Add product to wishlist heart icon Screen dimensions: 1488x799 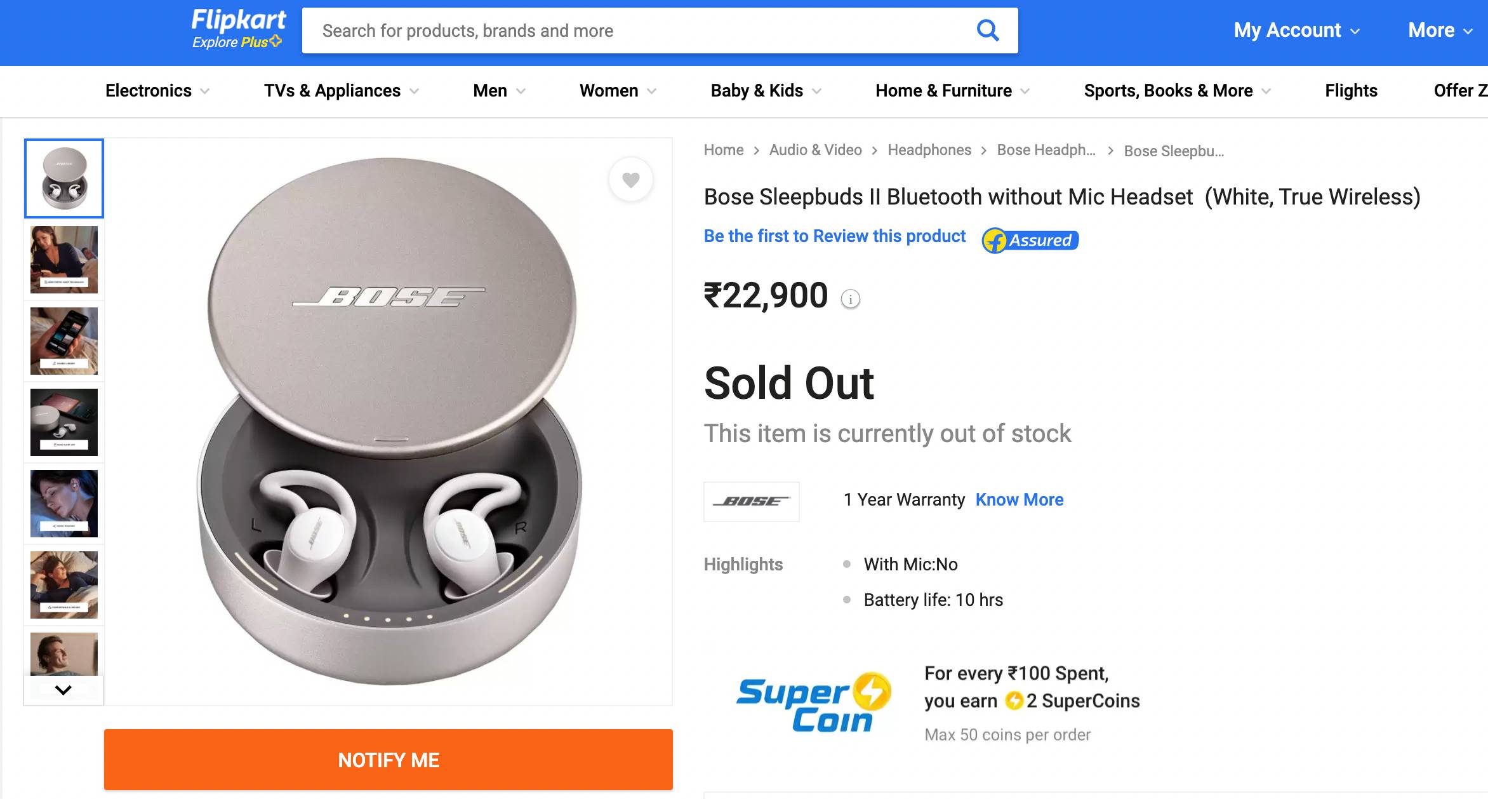630,180
